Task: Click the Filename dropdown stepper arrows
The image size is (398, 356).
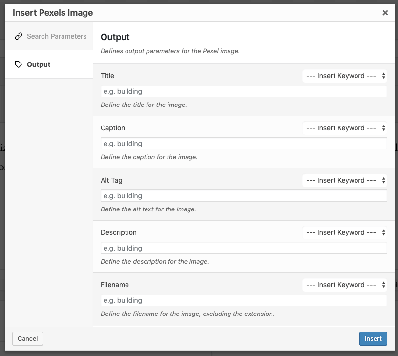Action: (383, 285)
